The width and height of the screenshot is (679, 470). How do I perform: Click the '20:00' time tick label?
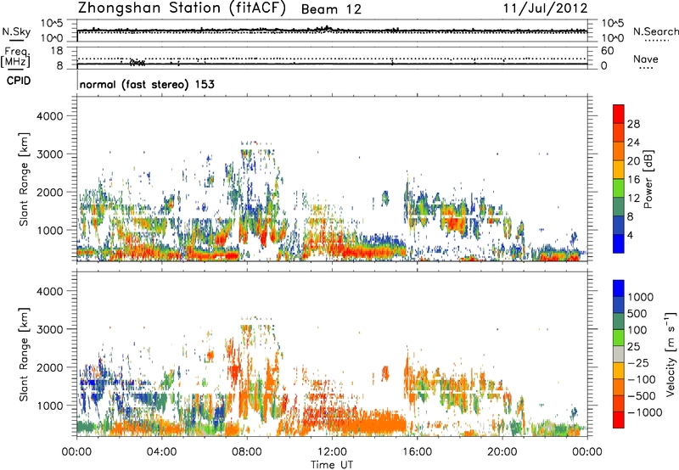(502, 452)
